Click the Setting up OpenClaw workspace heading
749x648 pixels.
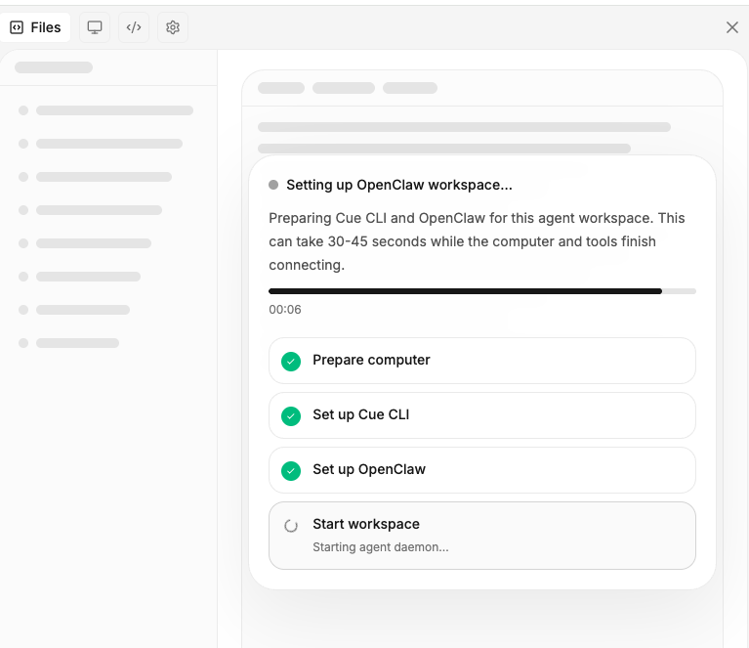(399, 185)
